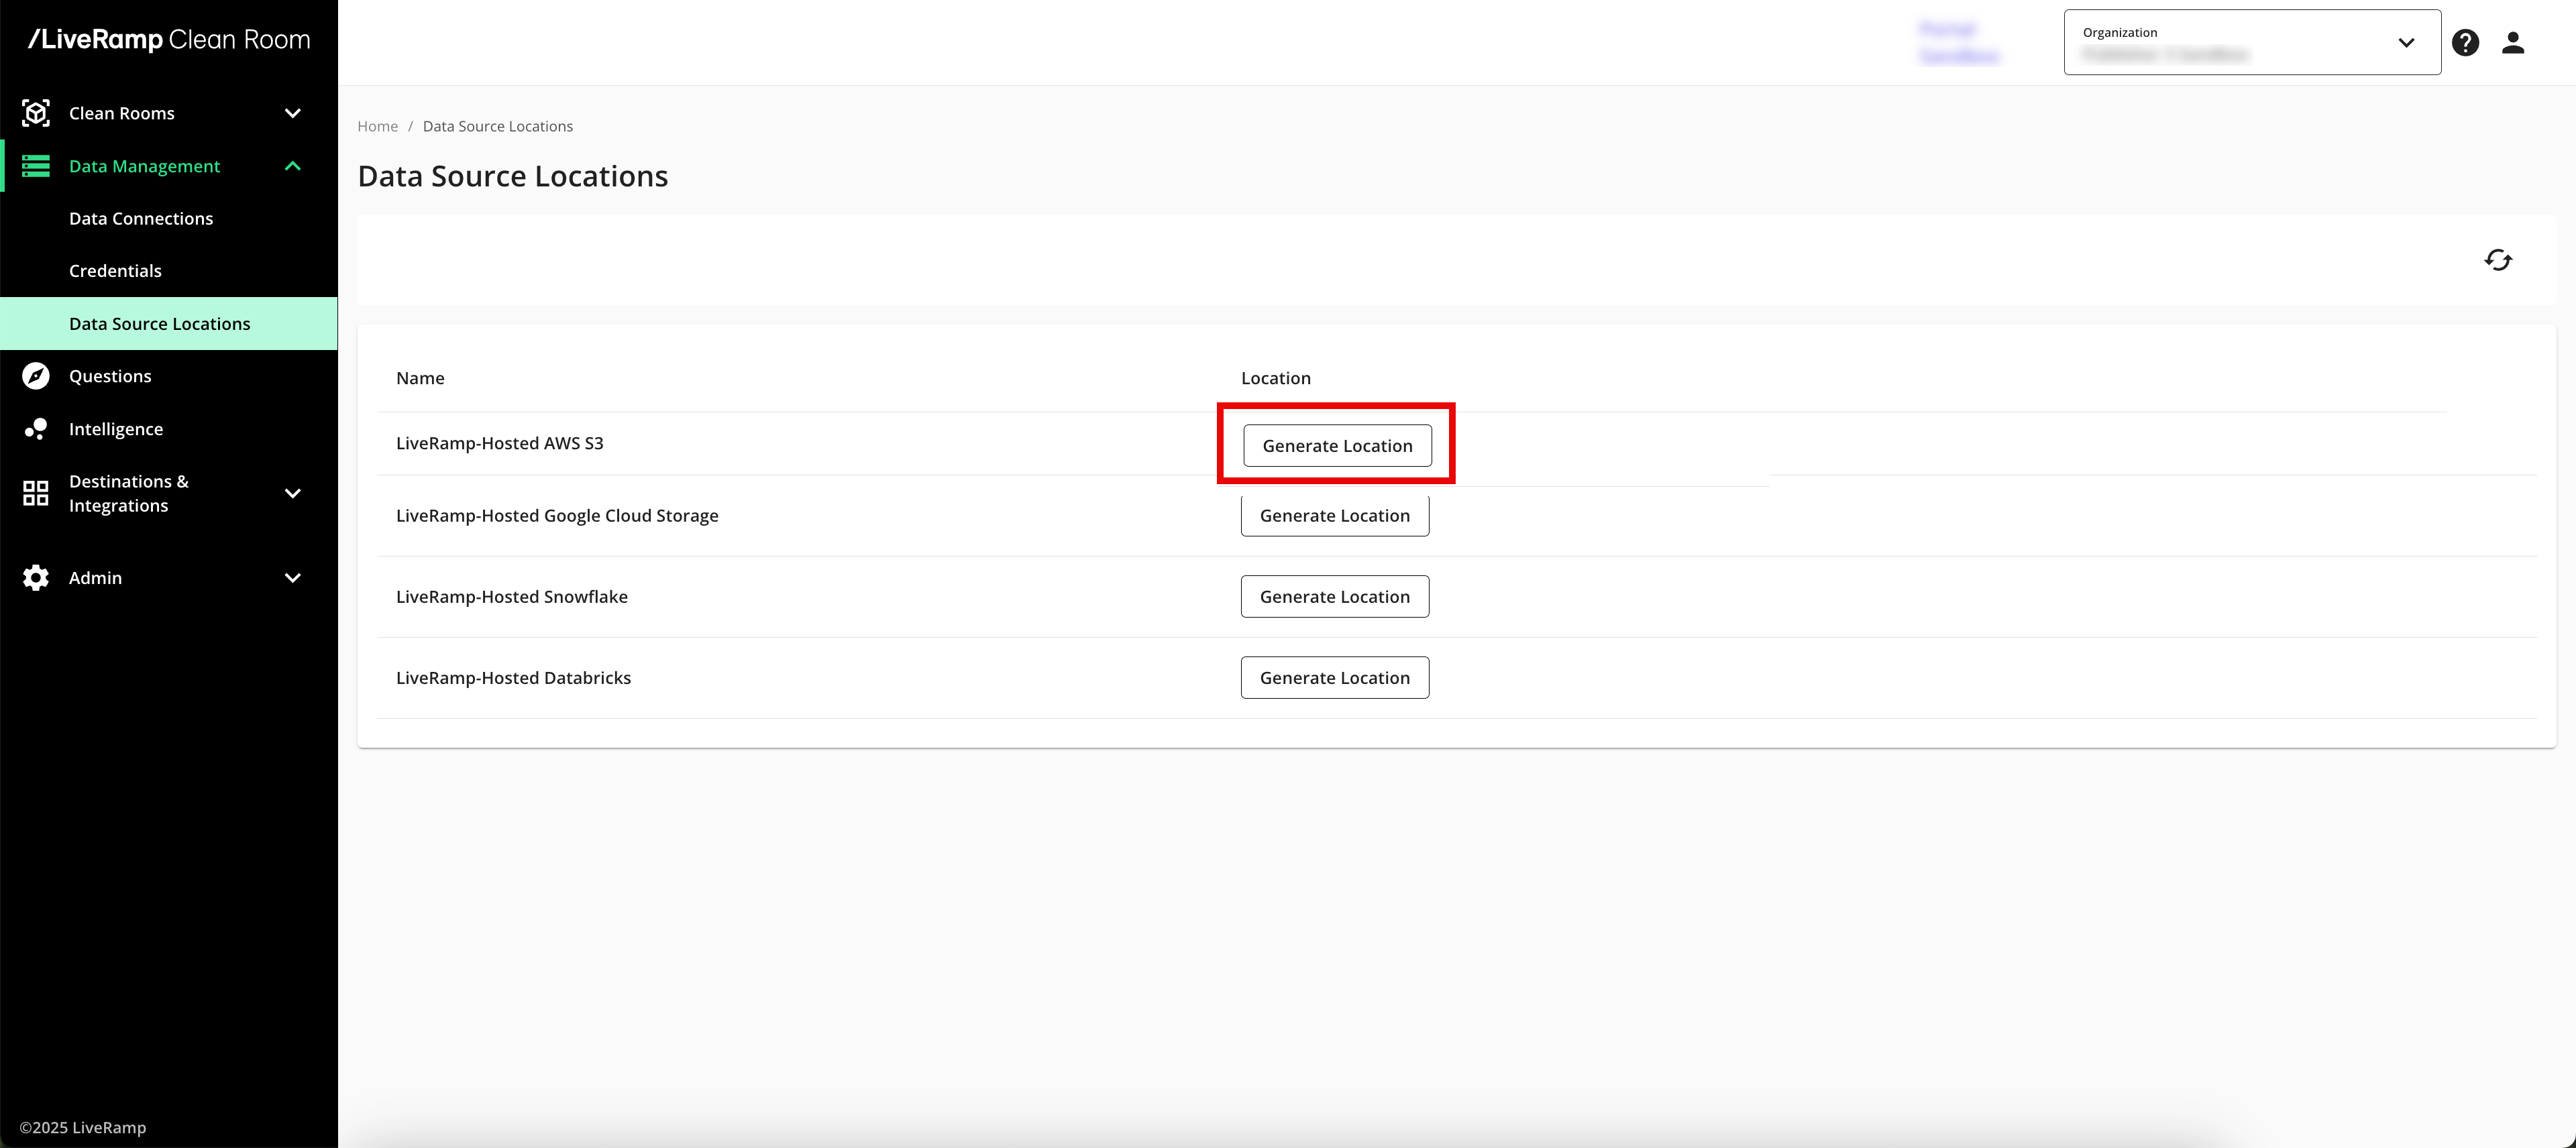The height and width of the screenshot is (1148, 2576).
Task: Expand Destinations & Integrations chevron
Action: pos(293,493)
